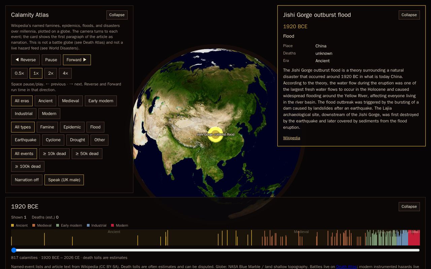
Task: Filter to events with ≥ 50k dead
Action: (x=87, y=154)
